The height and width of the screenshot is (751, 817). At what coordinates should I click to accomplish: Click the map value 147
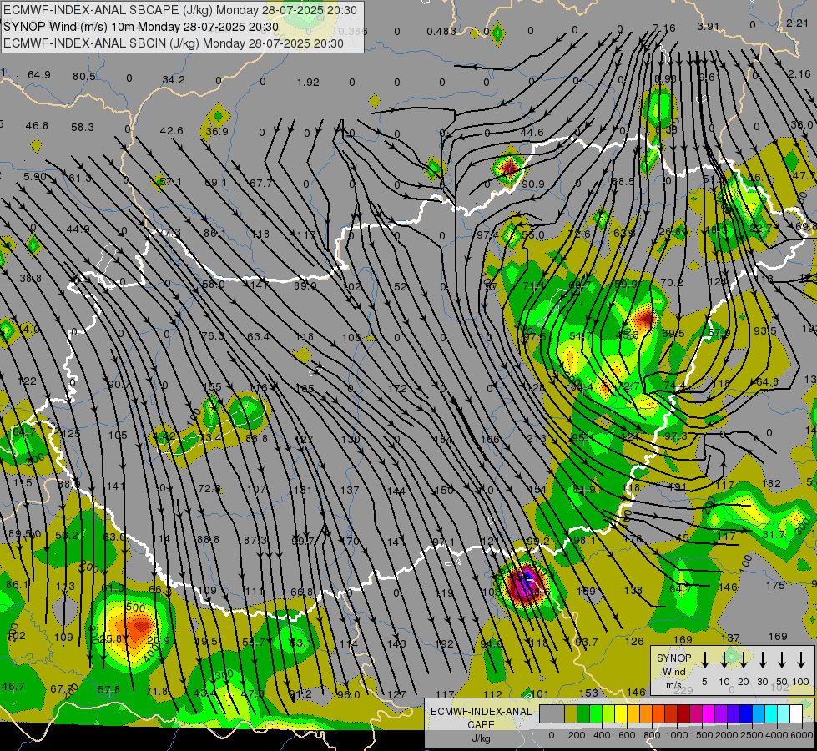[260, 285]
